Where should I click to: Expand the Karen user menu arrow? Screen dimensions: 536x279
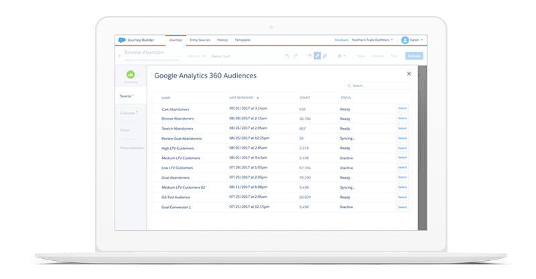(422, 40)
